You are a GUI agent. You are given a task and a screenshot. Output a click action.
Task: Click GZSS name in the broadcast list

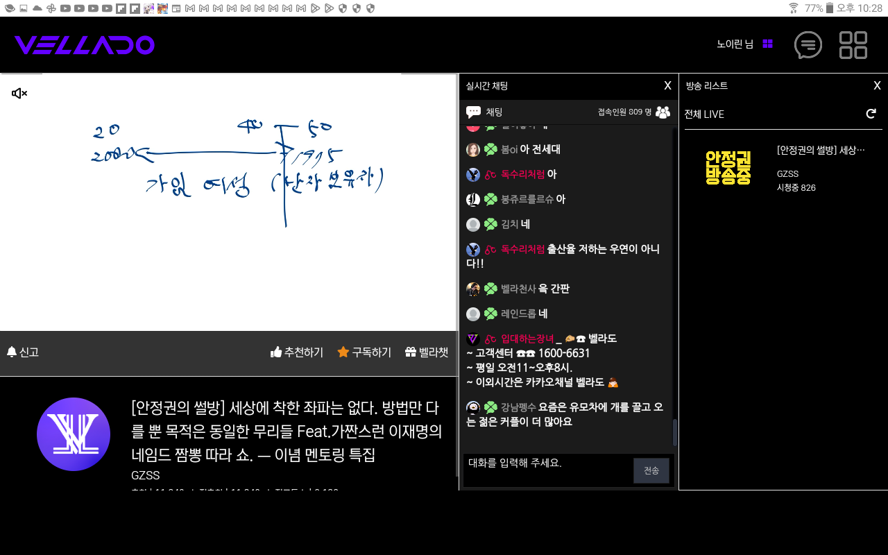coord(788,173)
